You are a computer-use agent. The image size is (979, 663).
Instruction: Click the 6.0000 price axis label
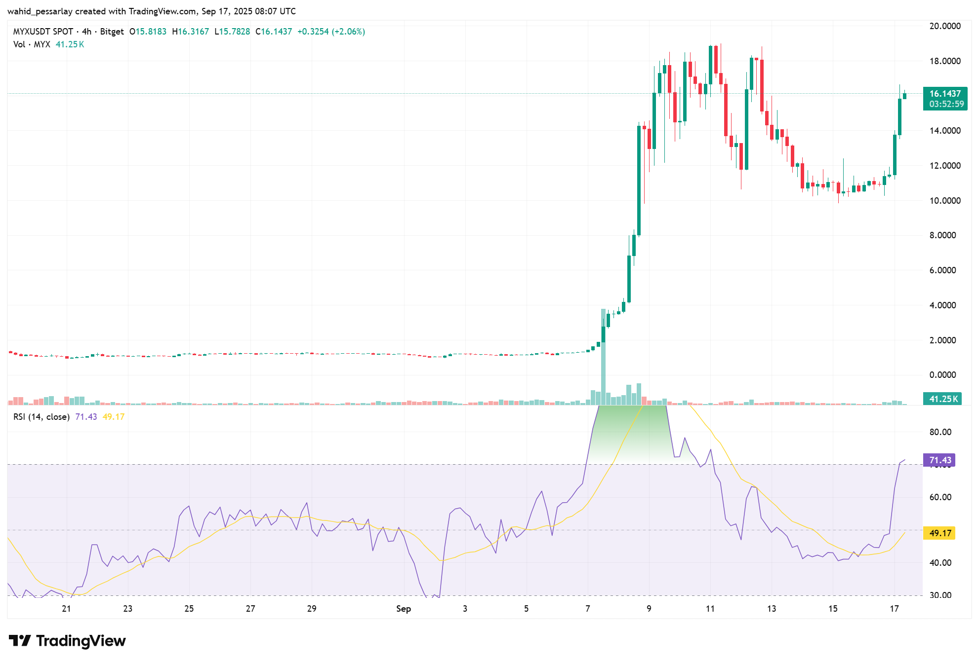(x=942, y=270)
